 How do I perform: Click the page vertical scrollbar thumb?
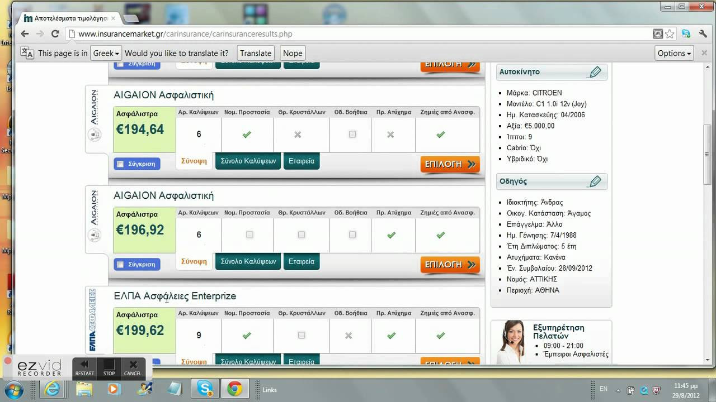(708, 154)
